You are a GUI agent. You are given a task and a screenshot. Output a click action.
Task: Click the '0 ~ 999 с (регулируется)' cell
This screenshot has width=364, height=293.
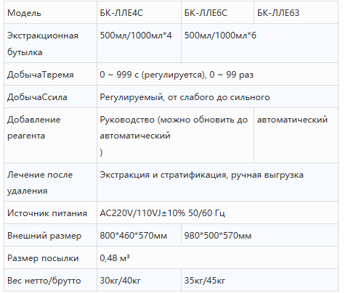click(217, 75)
